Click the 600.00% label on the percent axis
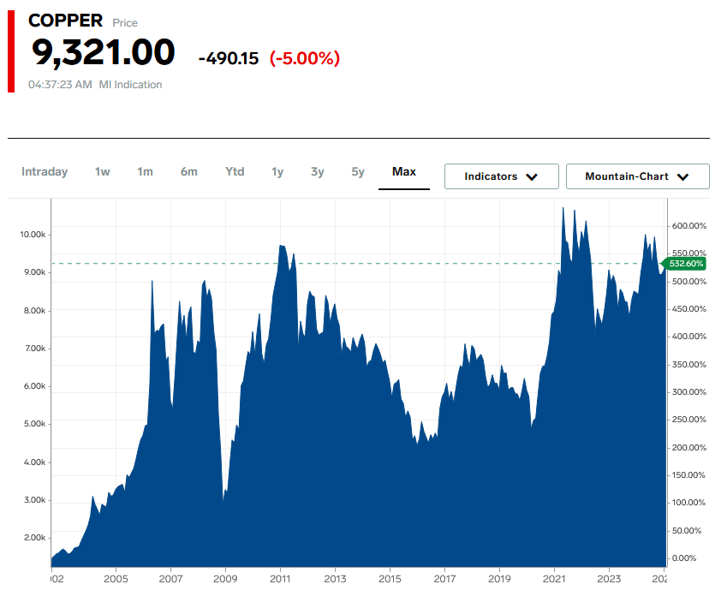727x614 pixels. [x=688, y=226]
